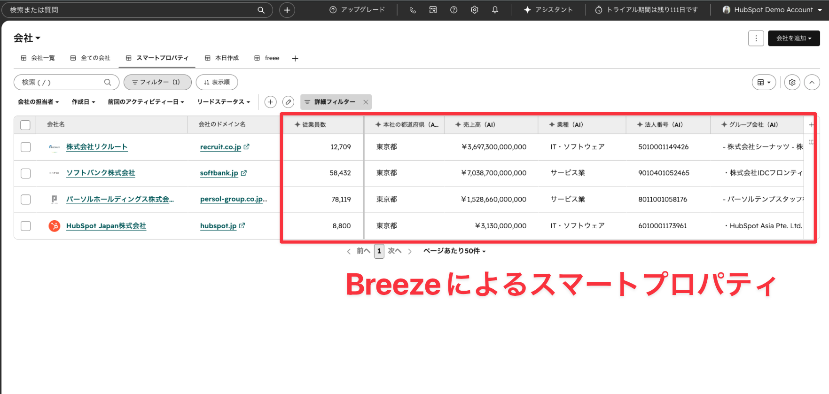
Task: Toggle the select-all rows checkbox
Action: point(25,125)
